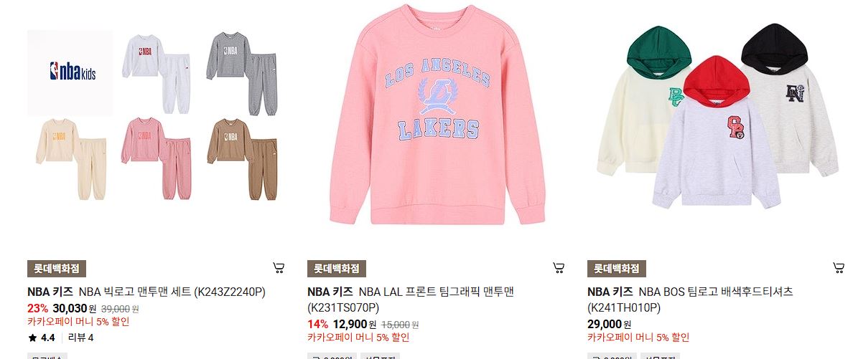The image size is (853, 359).
Task: Open 리뷰 4 reviews link
Action: point(80,338)
